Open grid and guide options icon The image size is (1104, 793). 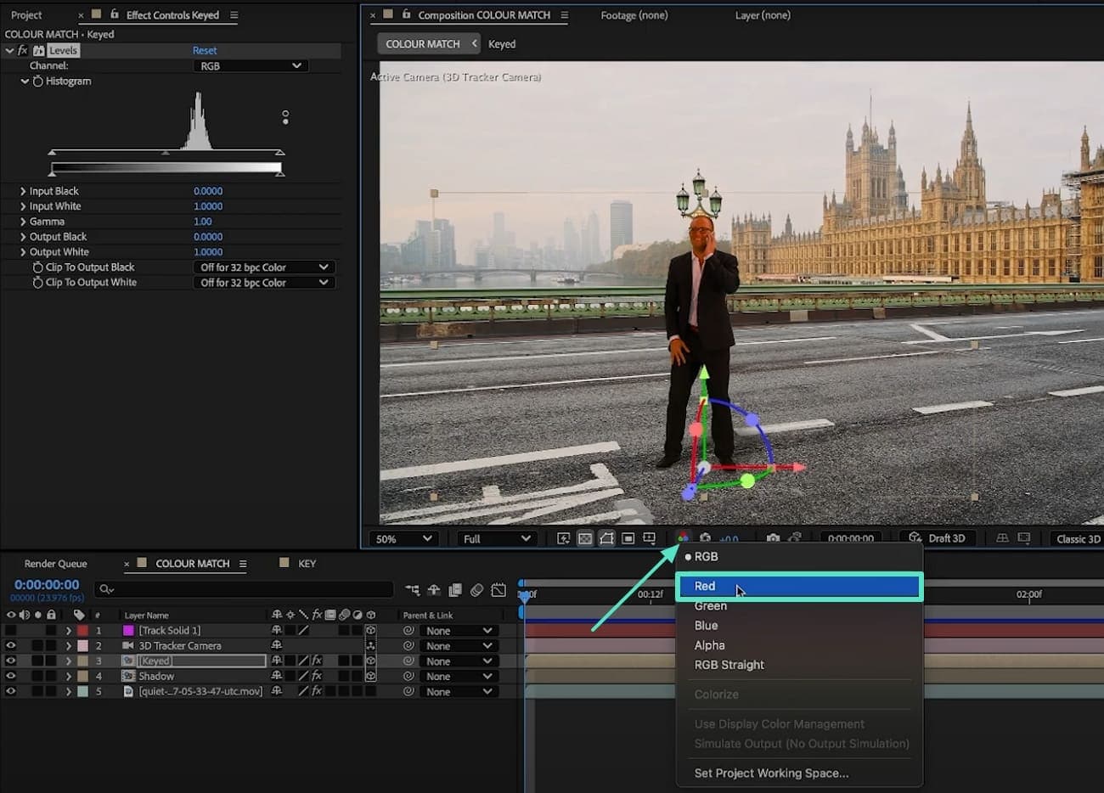click(x=650, y=538)
